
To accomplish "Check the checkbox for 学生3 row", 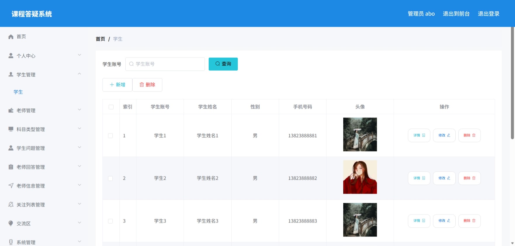I will click(110, 221).
